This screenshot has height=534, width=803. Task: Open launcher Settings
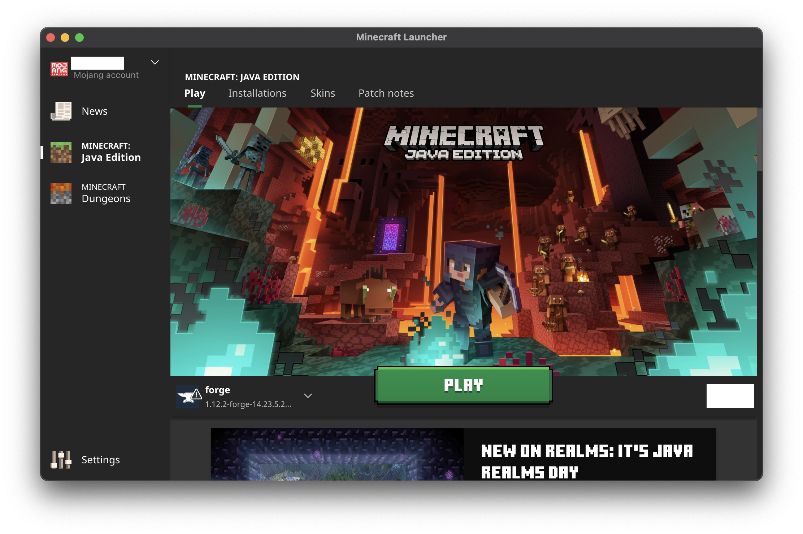100,460
